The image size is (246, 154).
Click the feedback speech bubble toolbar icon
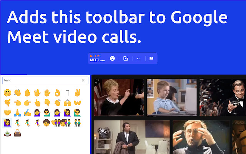coord(151,58)
